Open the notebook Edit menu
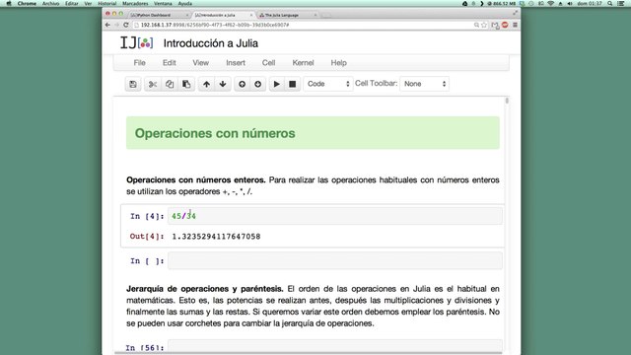 (x=169, y=63)
